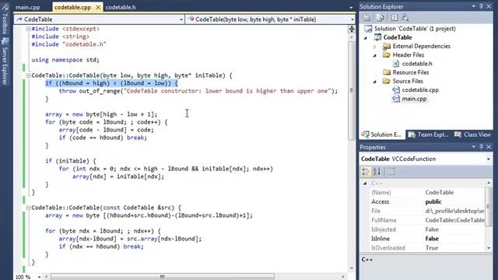The height and width of the screenshot is (280, 498).
Task: Collapse the #include block outline marker
Action: [x=28, y=29]
